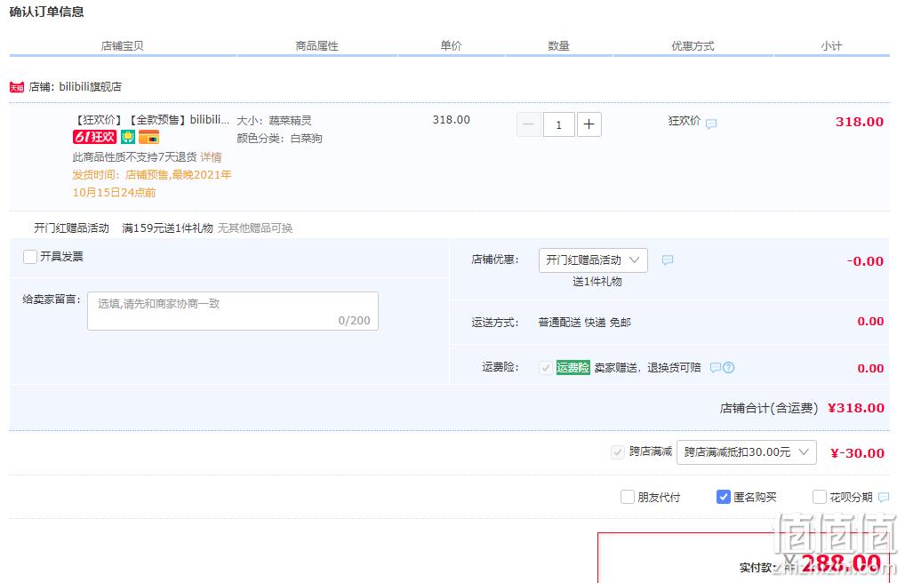Viewport: 905px width, 583px height.
Task: Click the 满159元送1件礼物 promotion text
Action: pos(167,228)
